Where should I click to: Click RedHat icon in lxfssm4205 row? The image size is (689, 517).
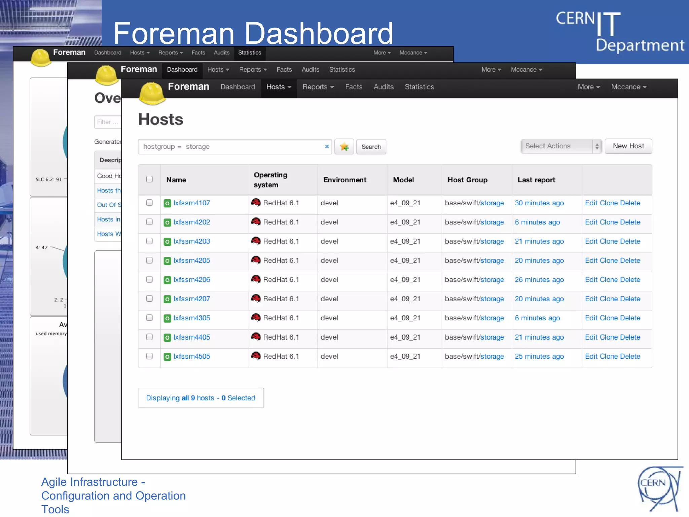click(256, 260)
